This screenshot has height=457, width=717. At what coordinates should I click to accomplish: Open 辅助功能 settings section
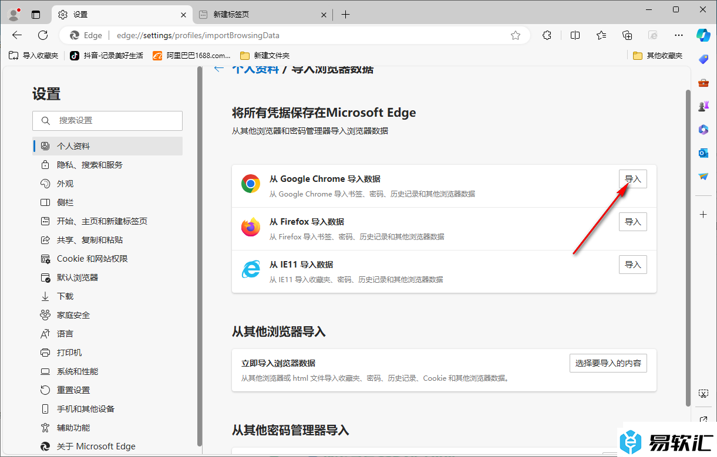click(x=107, y=428)
